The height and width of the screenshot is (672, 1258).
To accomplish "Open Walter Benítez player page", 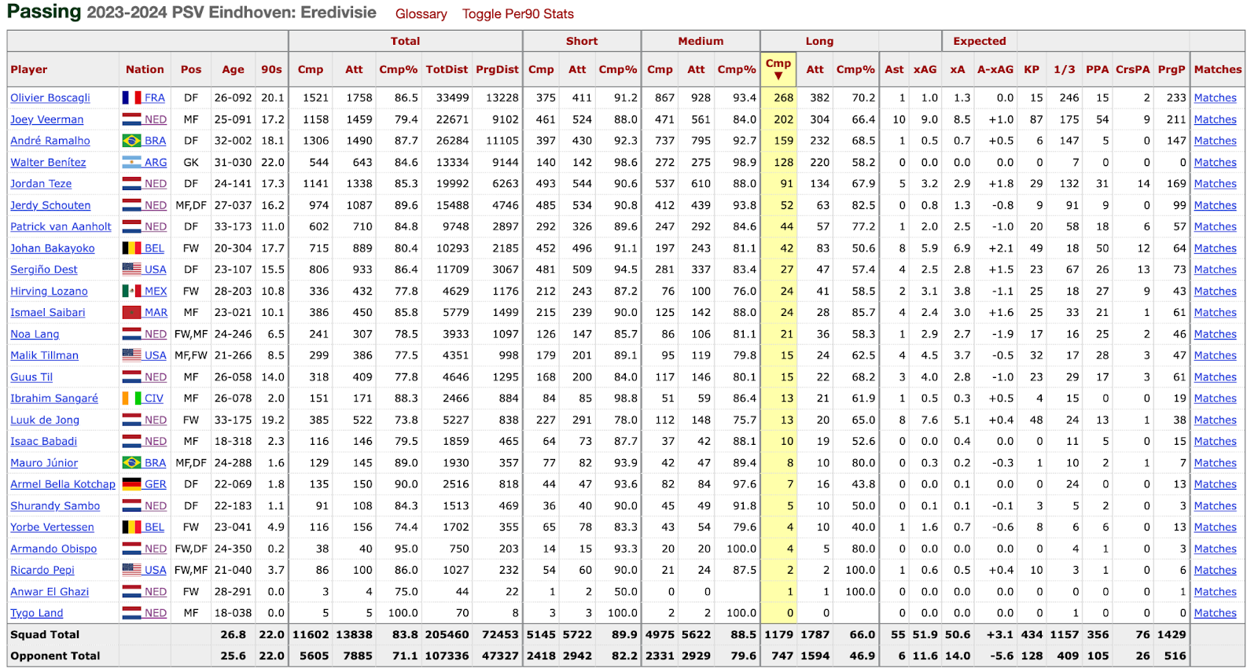I will point(48,162).
